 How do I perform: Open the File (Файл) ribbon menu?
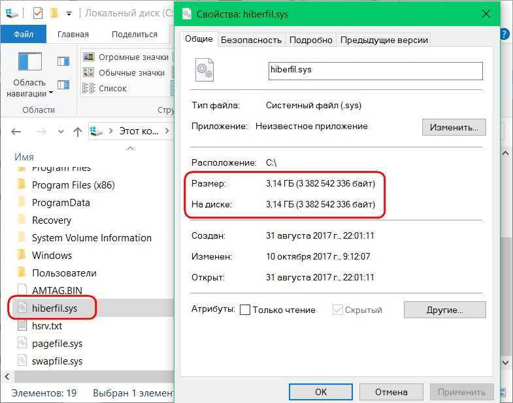pos(24,34)
